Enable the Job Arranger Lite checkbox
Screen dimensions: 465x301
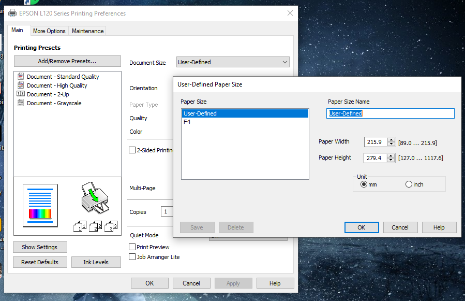pos(132,257)
